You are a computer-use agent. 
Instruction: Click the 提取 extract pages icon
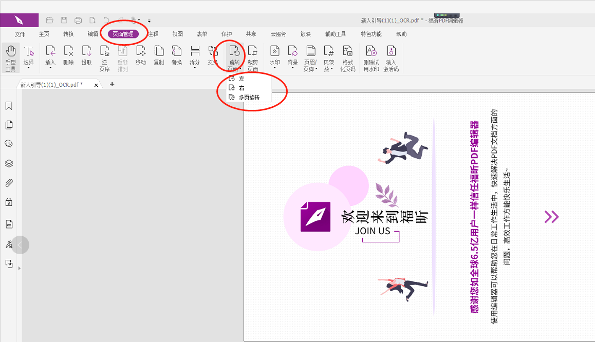tap(87, 54)
